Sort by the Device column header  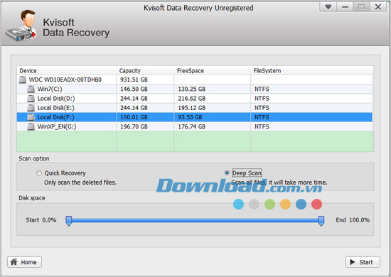click(x=67, y=71)
